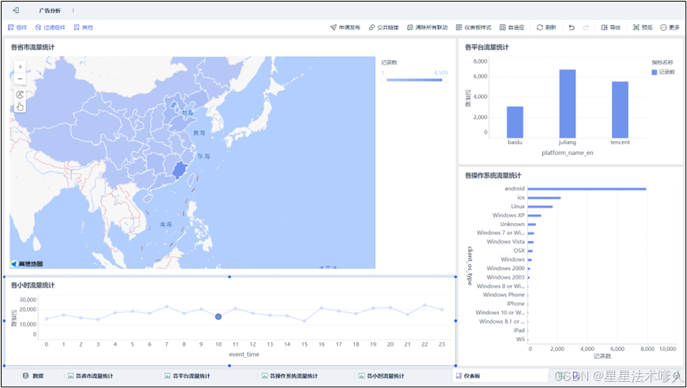This screenshot has width=687, height=388.
Task: Click the android bar in OS chart
Action: (x=587, y=189)
